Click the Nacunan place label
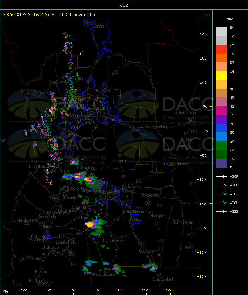 (x=120, y=161)
